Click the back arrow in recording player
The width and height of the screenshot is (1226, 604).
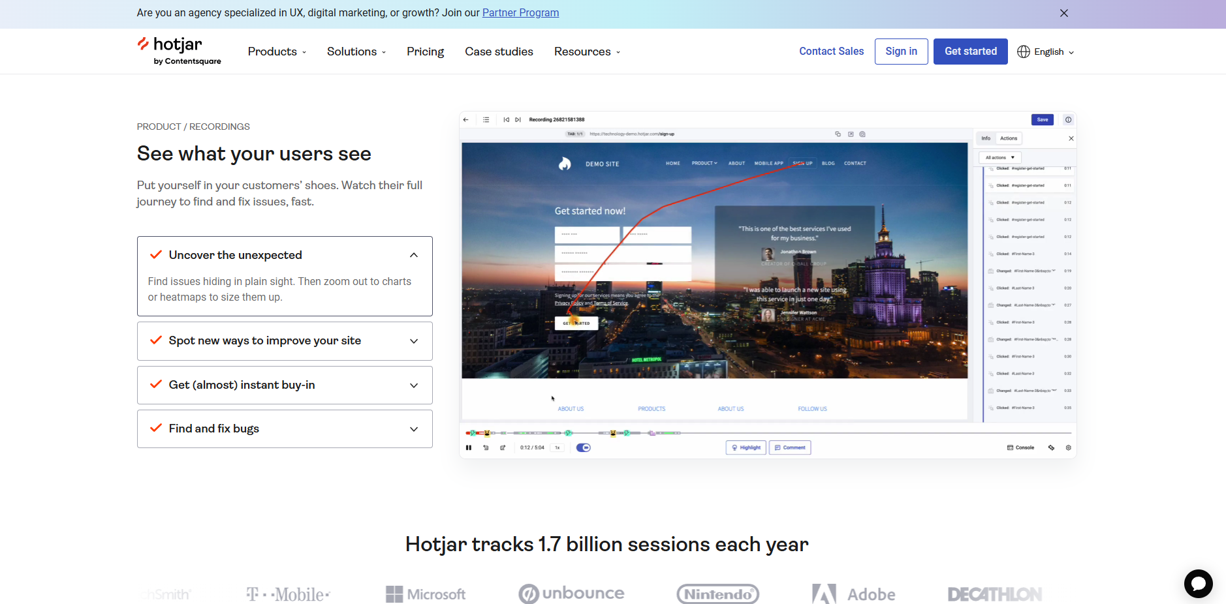465,120
